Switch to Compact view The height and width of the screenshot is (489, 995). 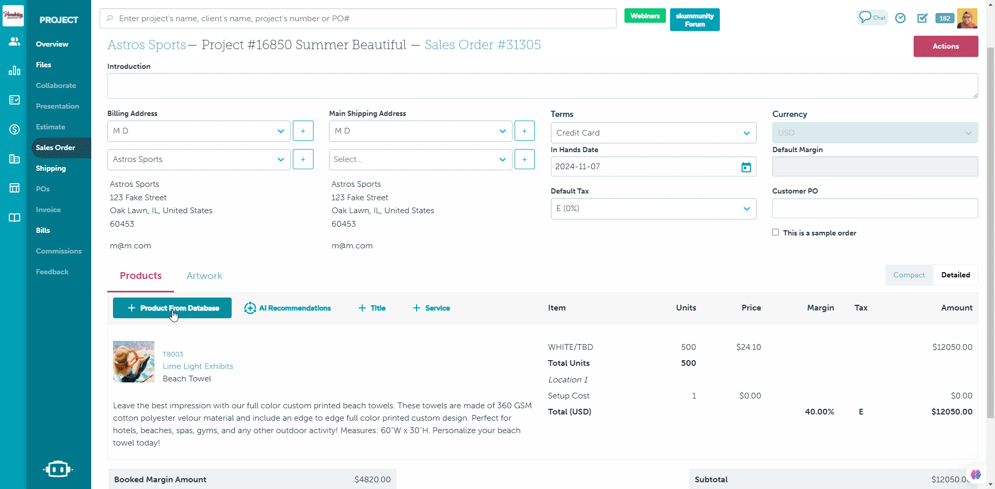point(908,275)
